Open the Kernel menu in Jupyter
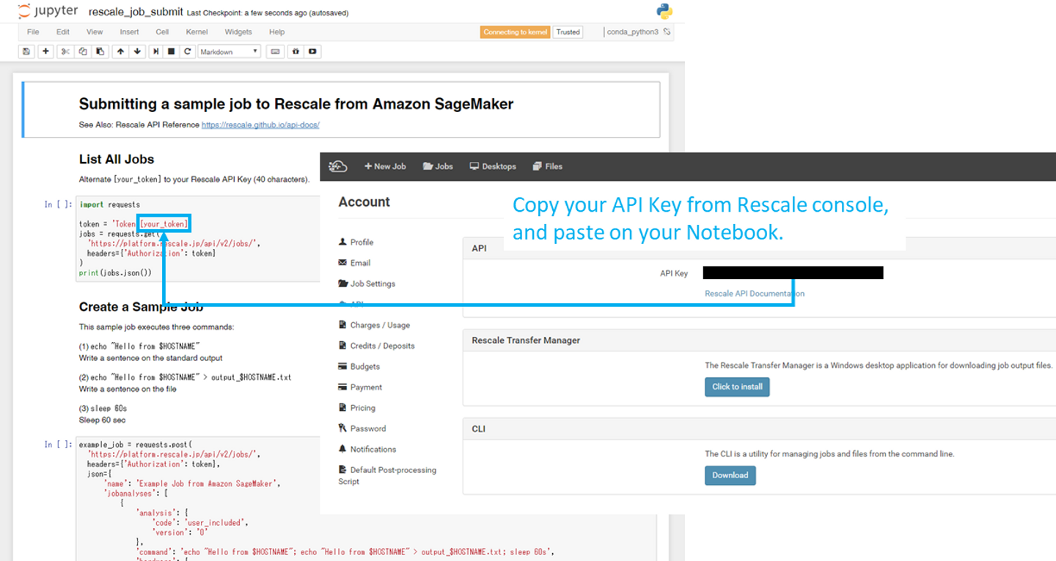The image size is (1056, 561). tap(197, 32)
